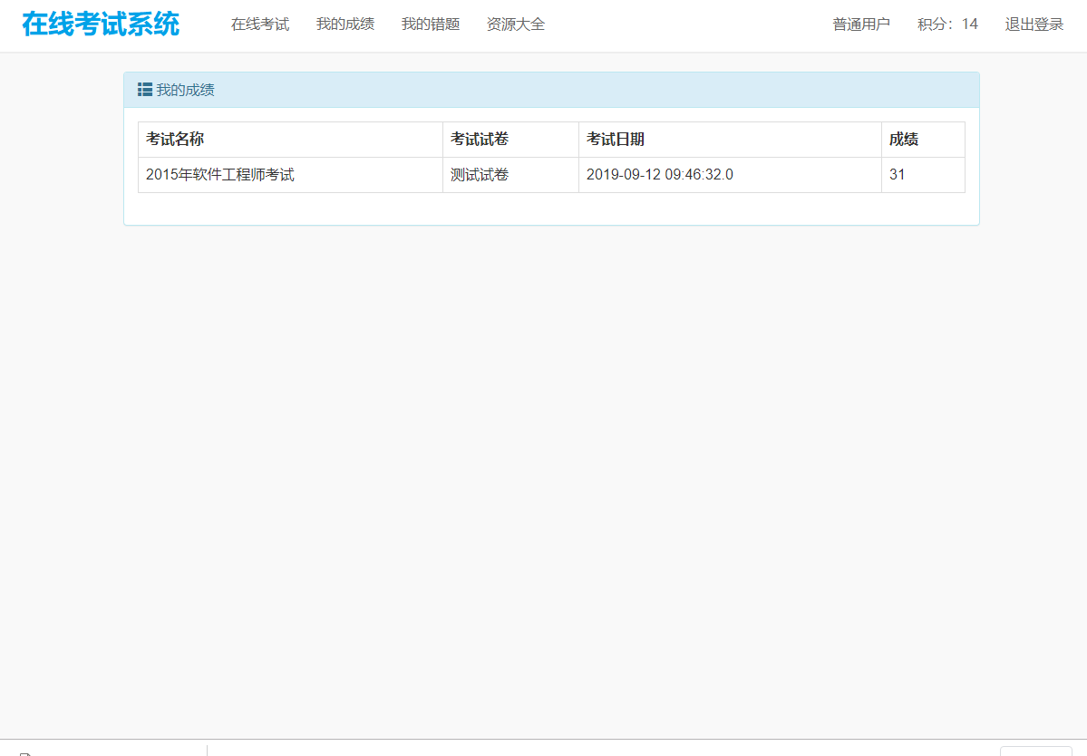Open the 在线考试 navigation menu item
The height and width of the screenshot is (756, 1087).
tap(260, 24)
